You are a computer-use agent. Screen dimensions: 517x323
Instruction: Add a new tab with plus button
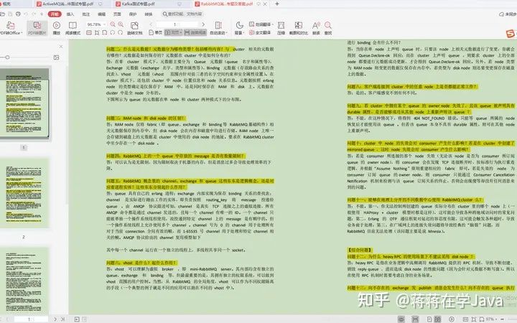(x=277, y=4)
